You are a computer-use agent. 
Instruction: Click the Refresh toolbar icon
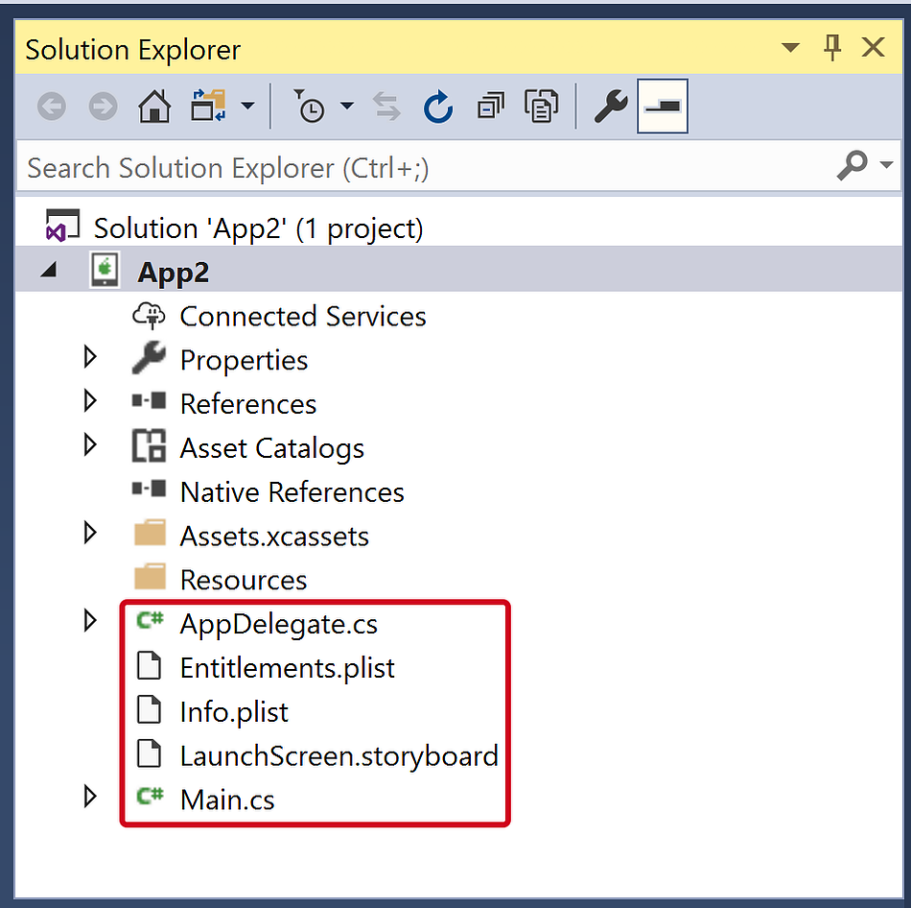(438, 107)
